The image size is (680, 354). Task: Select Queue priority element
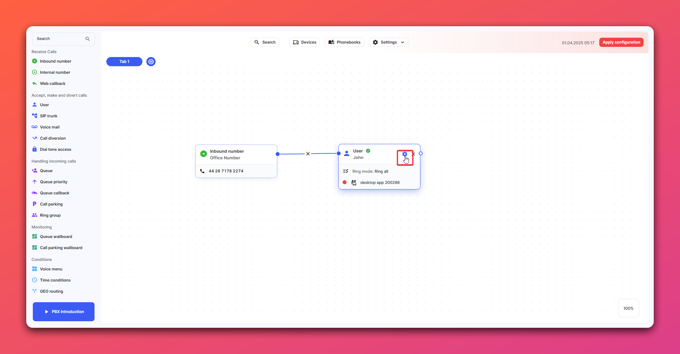(x=53, y=182)
